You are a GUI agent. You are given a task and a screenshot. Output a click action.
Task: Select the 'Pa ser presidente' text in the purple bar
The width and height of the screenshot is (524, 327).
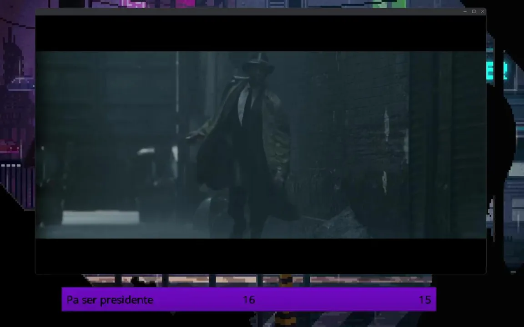click(110, 300)
